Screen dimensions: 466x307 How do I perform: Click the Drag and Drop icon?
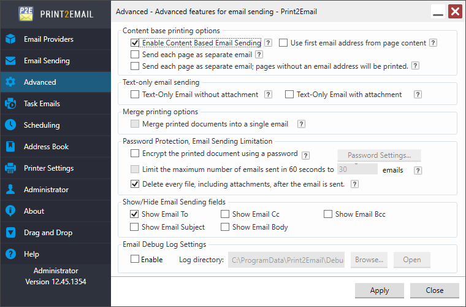(10, 233)
